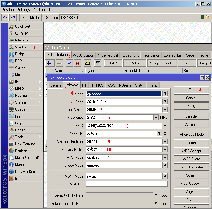This screenshot has height=209, width=212.
Task: Click the blue checkmark enable icon
Action: pos(69,63)
